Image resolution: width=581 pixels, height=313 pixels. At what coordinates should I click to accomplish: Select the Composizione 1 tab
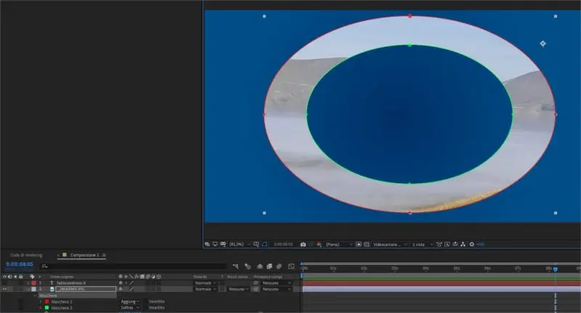(x=84, y=255)
